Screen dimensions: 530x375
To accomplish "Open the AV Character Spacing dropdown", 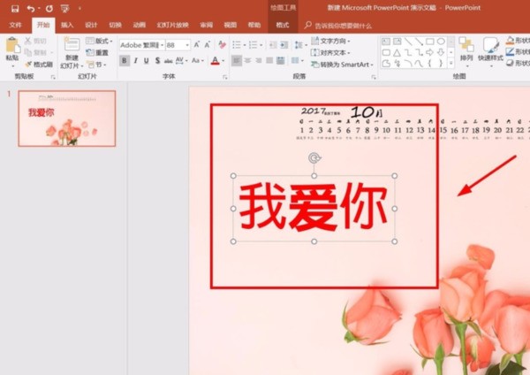I will click(181, 60).
